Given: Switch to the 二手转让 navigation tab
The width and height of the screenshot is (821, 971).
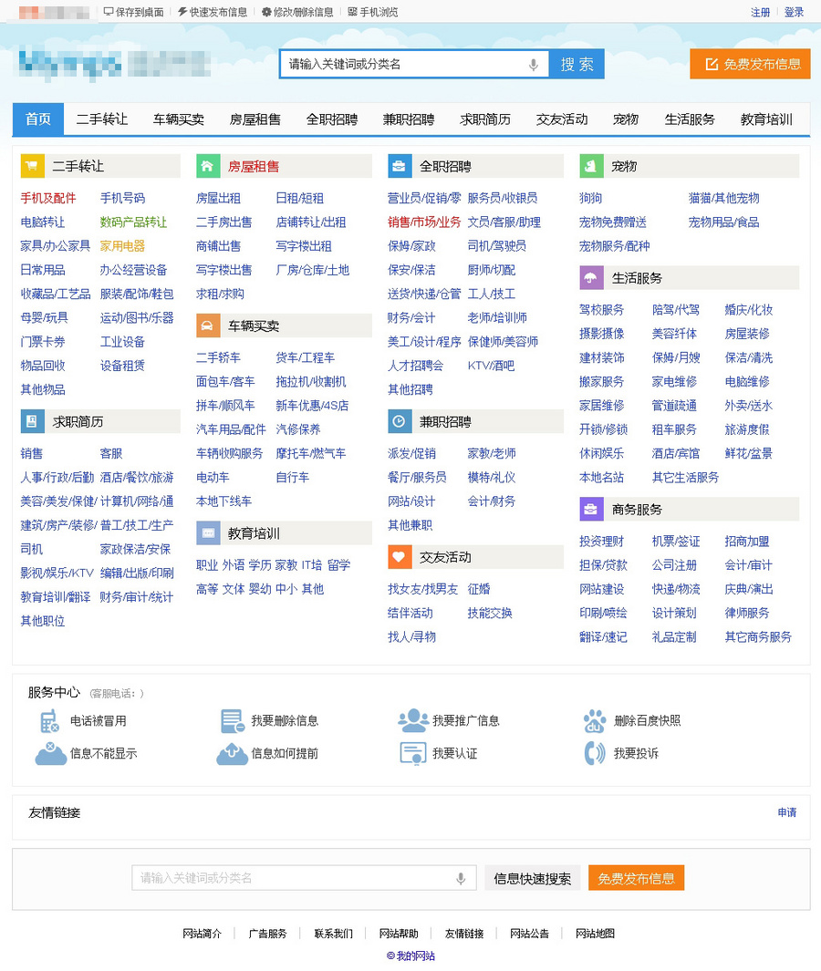Looking at the screenshot, I should click(x=101, y=119).
